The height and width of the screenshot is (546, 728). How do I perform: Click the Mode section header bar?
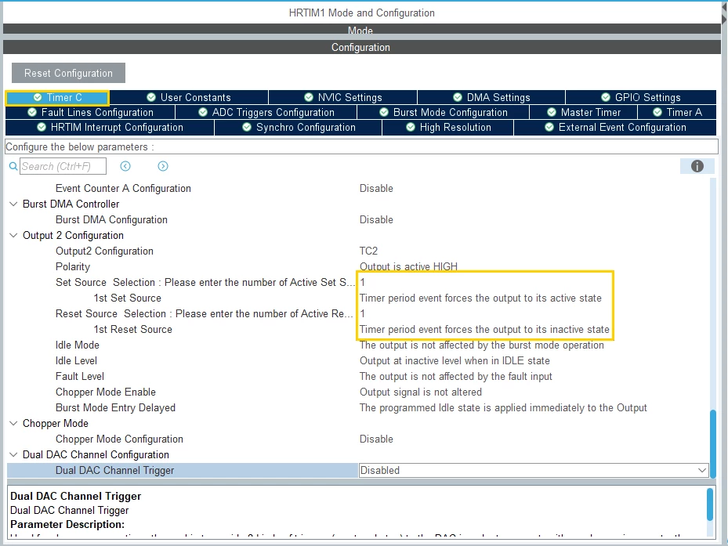[x=361, y=29]
